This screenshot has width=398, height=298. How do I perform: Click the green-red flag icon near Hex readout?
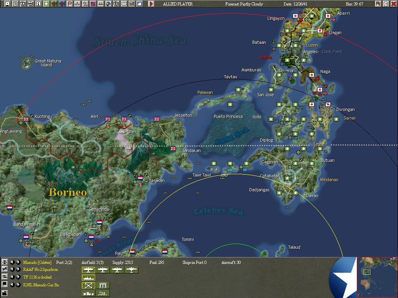[x=378, y=4]
